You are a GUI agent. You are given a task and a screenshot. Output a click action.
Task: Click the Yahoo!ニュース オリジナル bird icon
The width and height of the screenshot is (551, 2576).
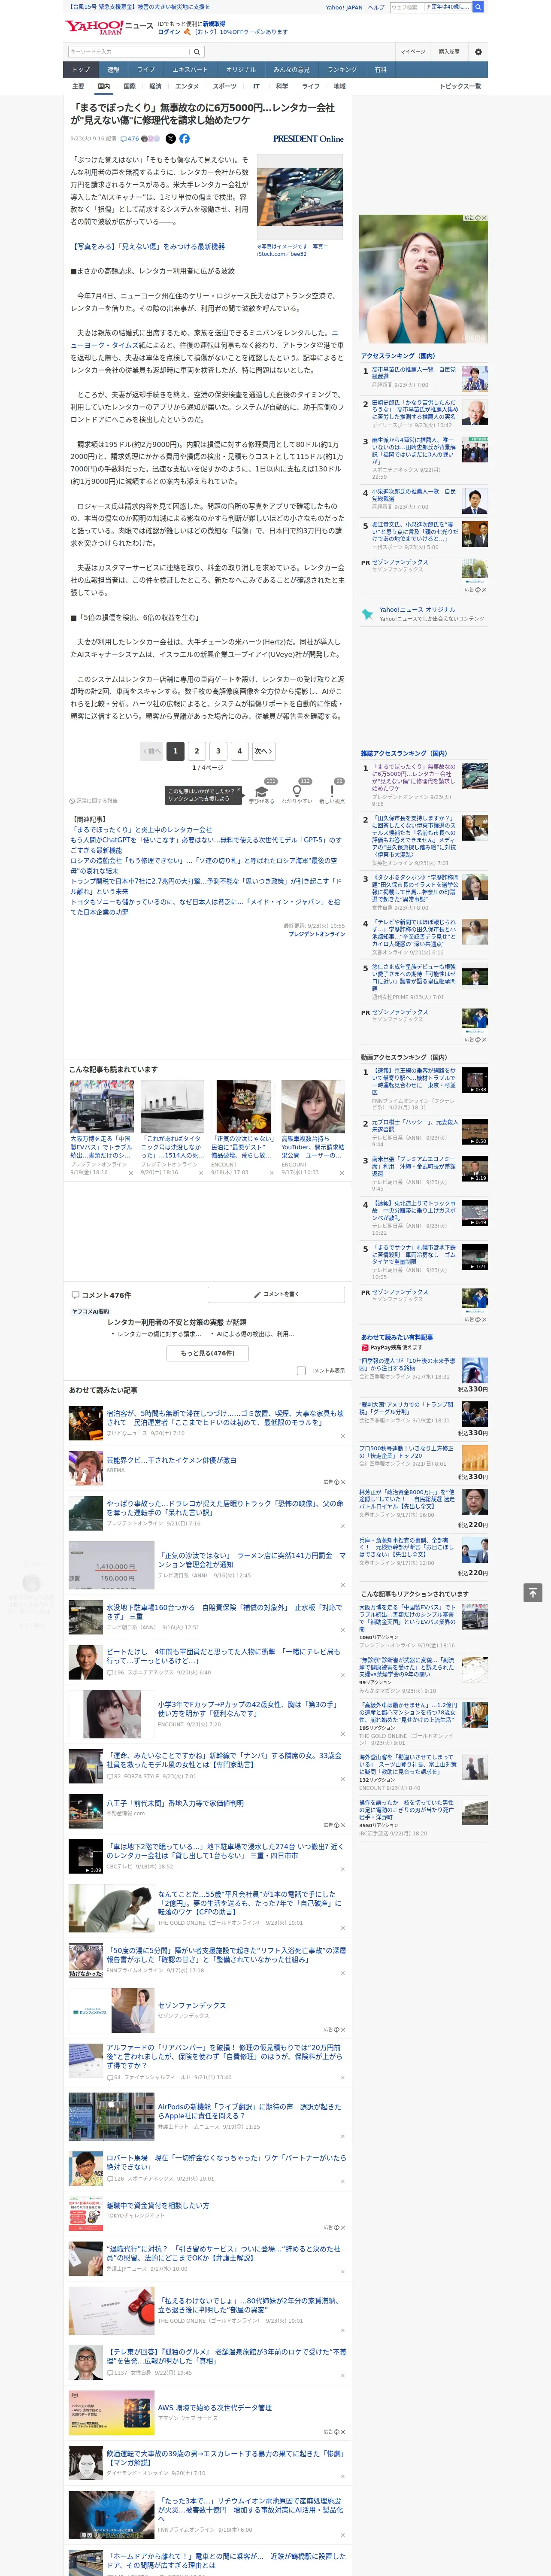coord(368,614)
